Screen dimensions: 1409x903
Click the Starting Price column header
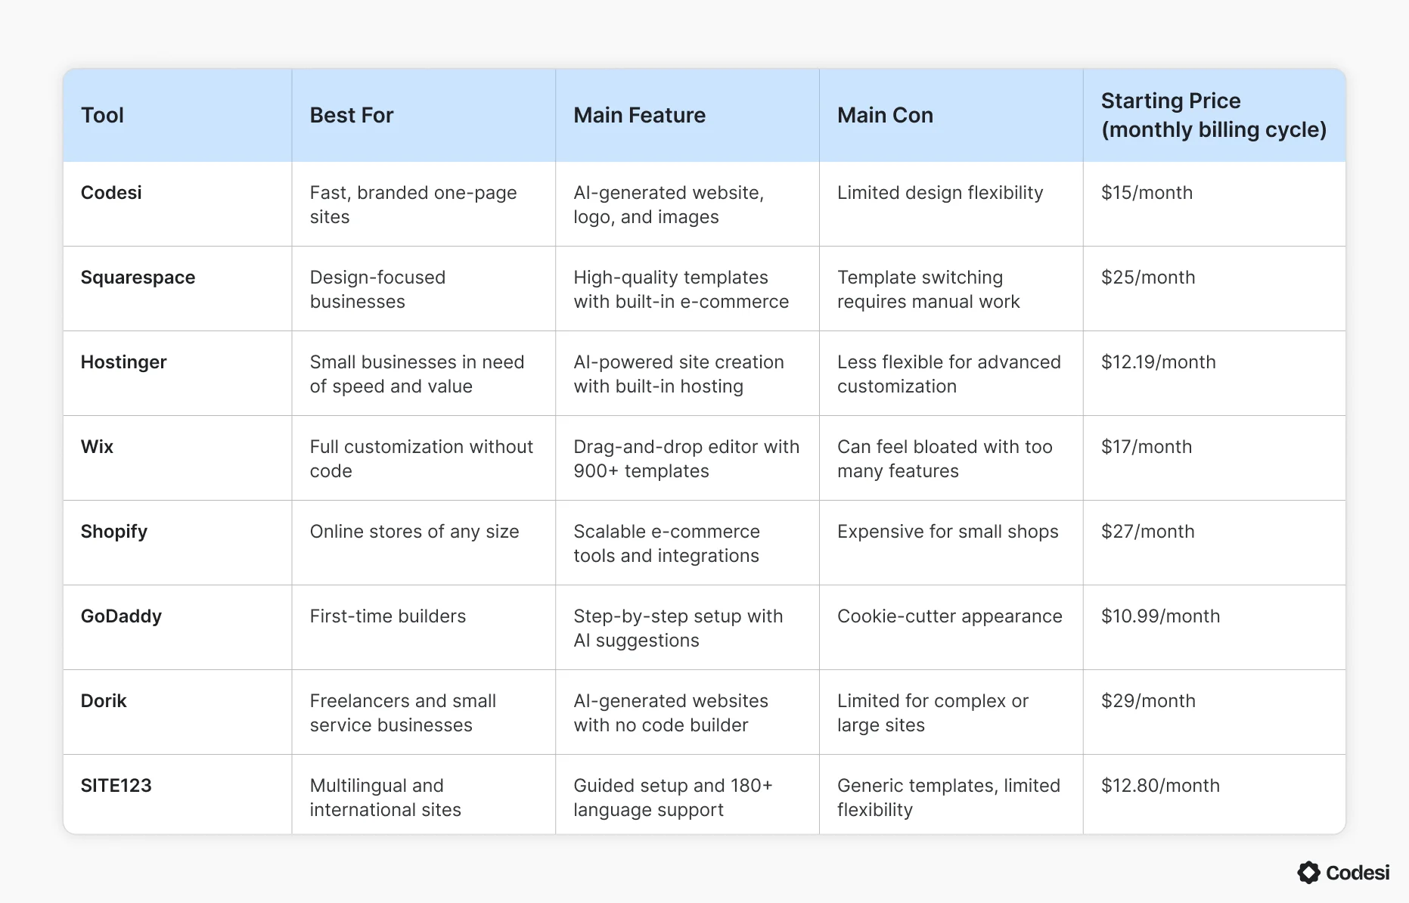[x=1213, y=115]
